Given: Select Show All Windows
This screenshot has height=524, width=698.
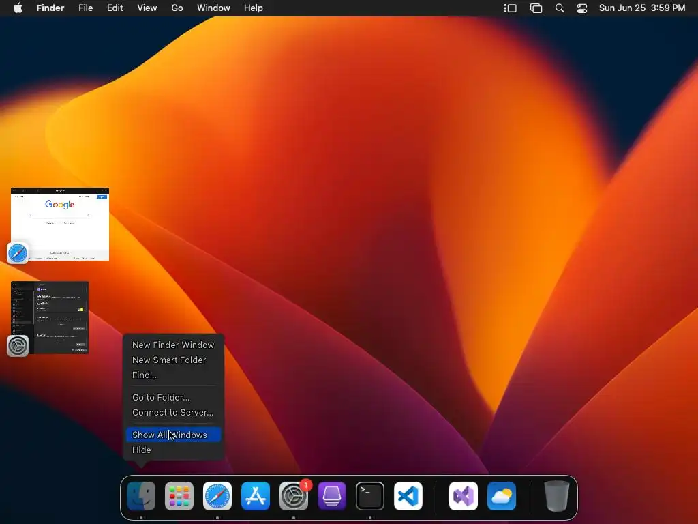Looking at the screenshot, I should pyautogui.click(x=173, y=435).
